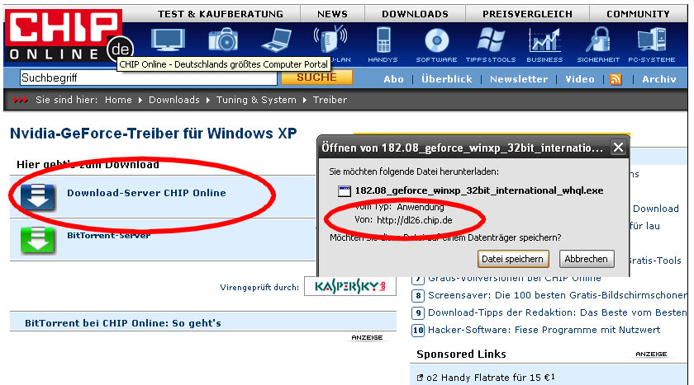
Task: Open the Downloads tab
Action: tap(415, 14)
